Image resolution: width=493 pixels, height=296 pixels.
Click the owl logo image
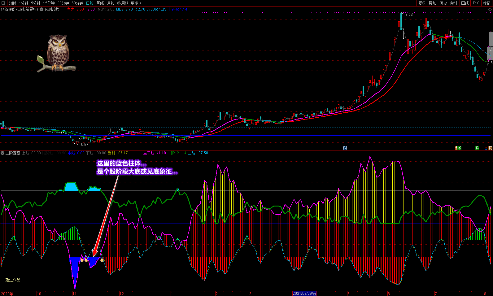pyautogui.click(x=57, y=53)
